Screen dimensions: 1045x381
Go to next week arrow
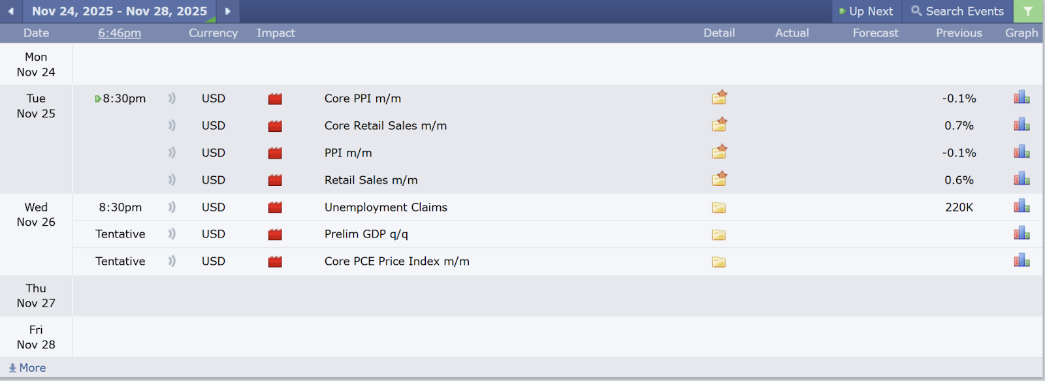tap(227, 11)
